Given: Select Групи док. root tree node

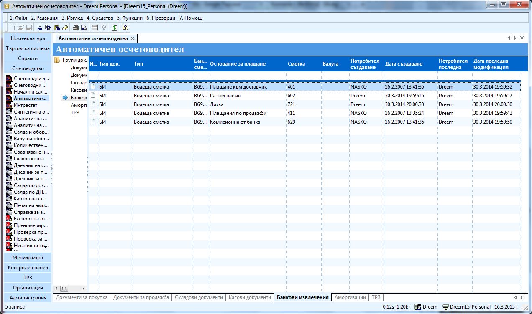Looking at the screenshot, I should pyautogui.click(x=70, y=60).
